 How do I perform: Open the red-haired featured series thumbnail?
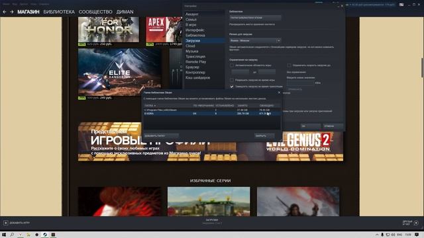pos(119,201)
